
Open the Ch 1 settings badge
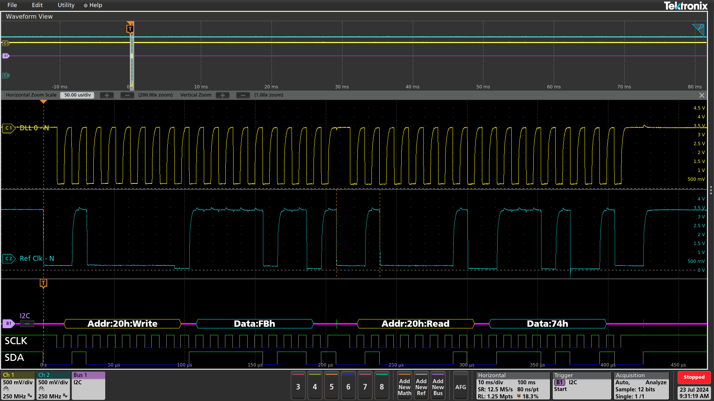point(17,386)
